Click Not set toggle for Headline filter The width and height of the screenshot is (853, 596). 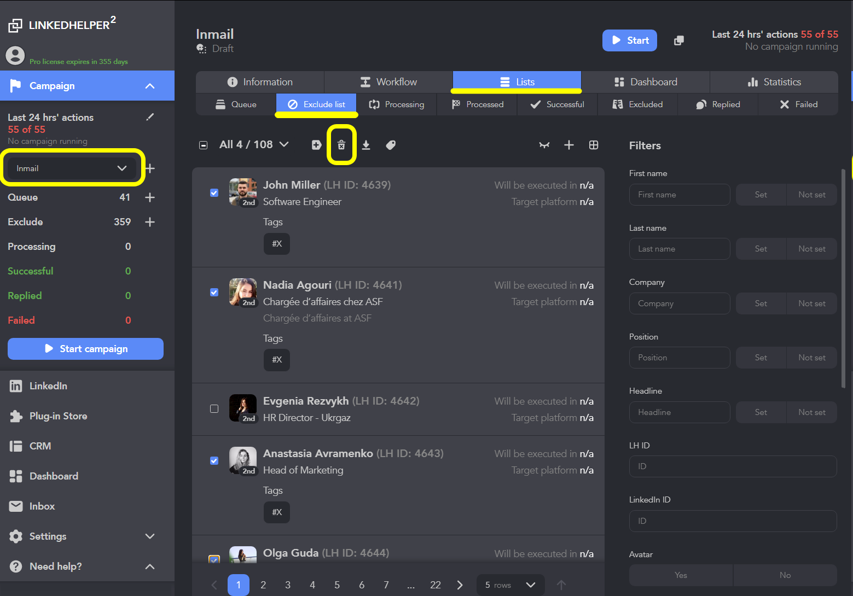pos(812,412)
